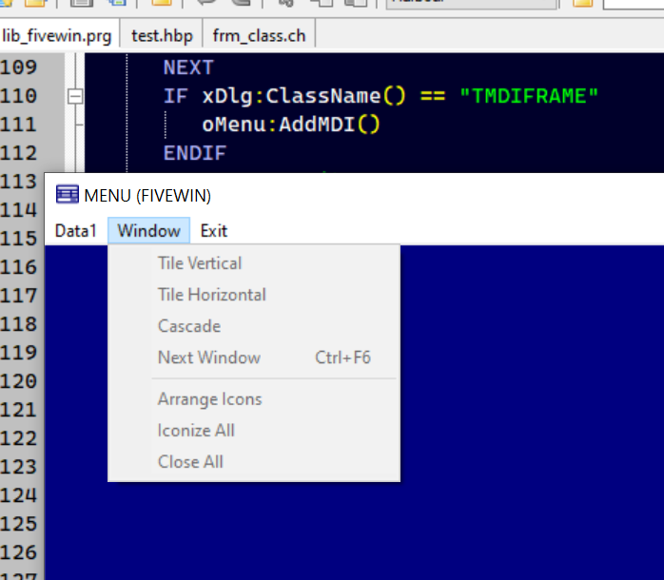Open the Data1 menu
The height and width of the screenshot is (580, 664).
[x=76, y=231]
